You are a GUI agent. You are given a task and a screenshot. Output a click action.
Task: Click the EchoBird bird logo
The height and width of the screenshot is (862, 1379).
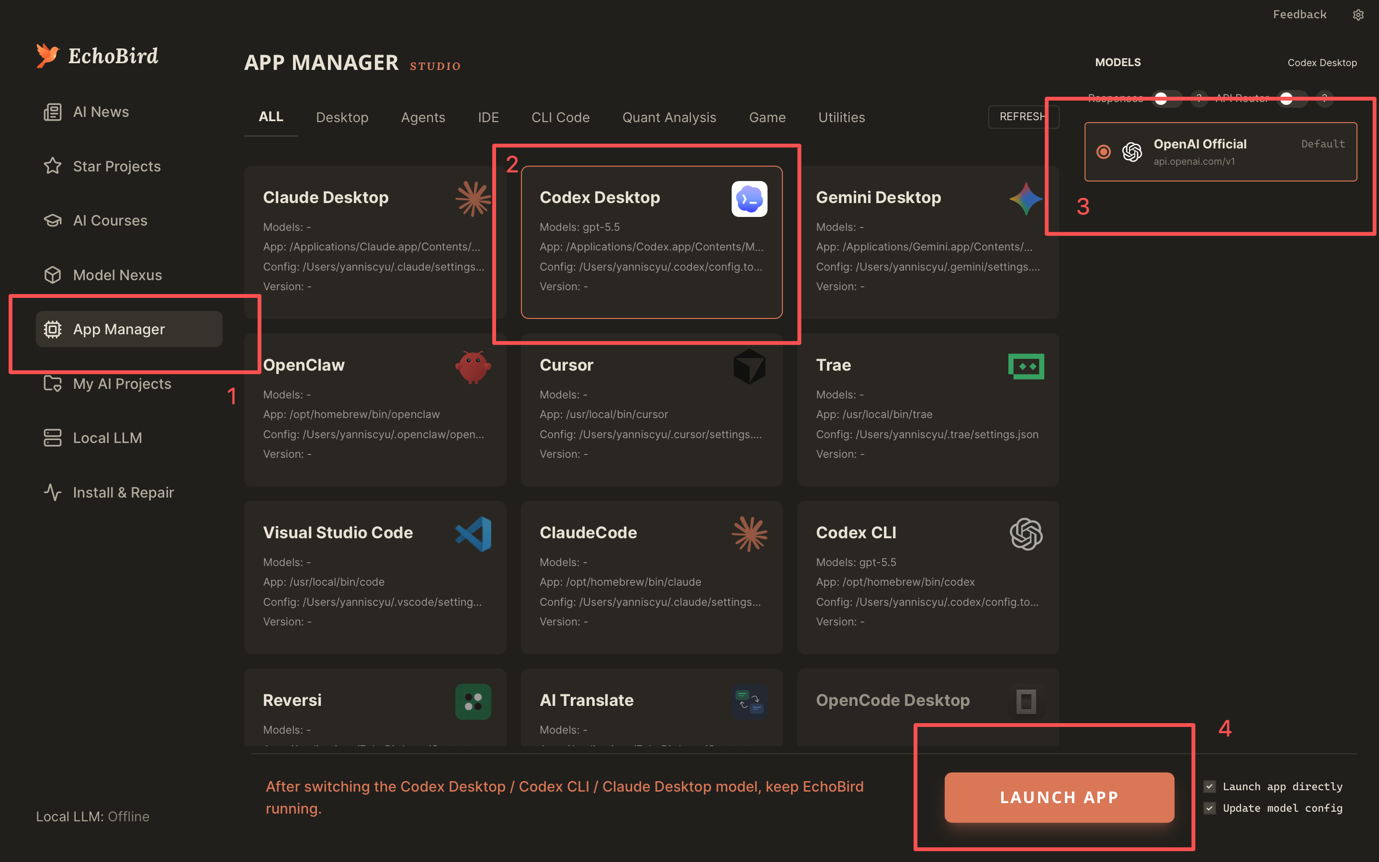(48, 56)
